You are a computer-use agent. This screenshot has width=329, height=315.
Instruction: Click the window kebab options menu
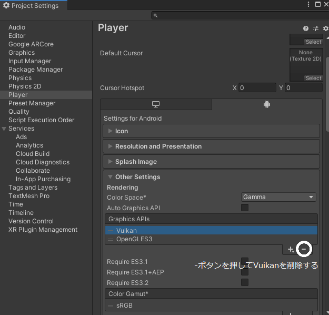(308, 4)
